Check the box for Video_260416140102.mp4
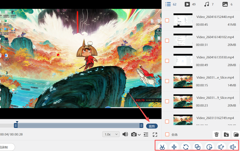Viewport: 240px width, 151px height. click(x=167, y=41)
